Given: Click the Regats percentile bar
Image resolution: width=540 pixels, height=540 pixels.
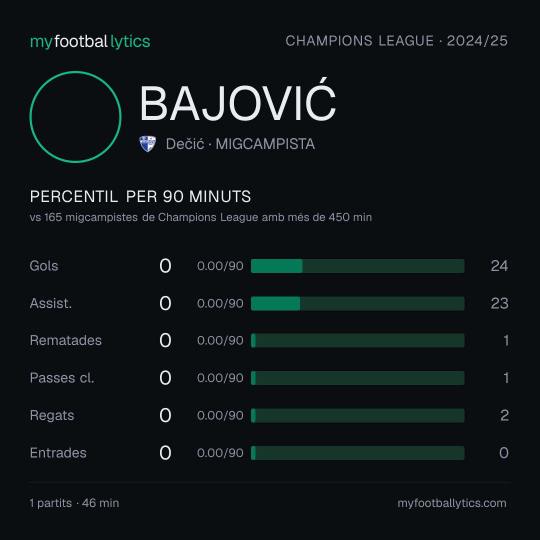Looking at the screenshot, I should 357,415.
